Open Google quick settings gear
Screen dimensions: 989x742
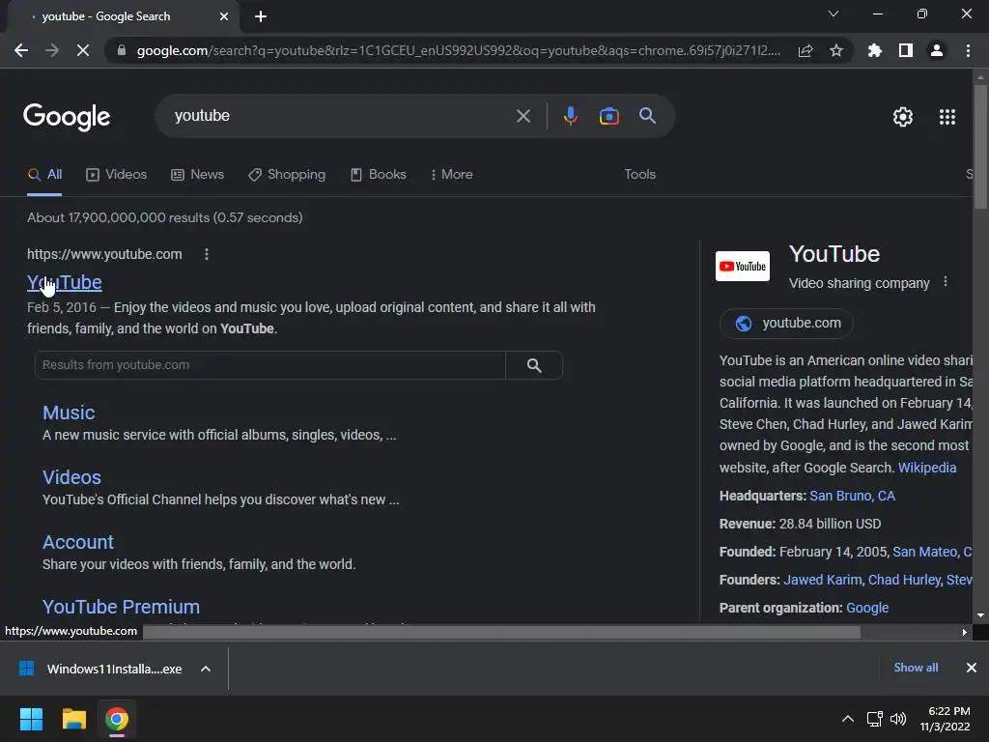[x=903, y=117]
